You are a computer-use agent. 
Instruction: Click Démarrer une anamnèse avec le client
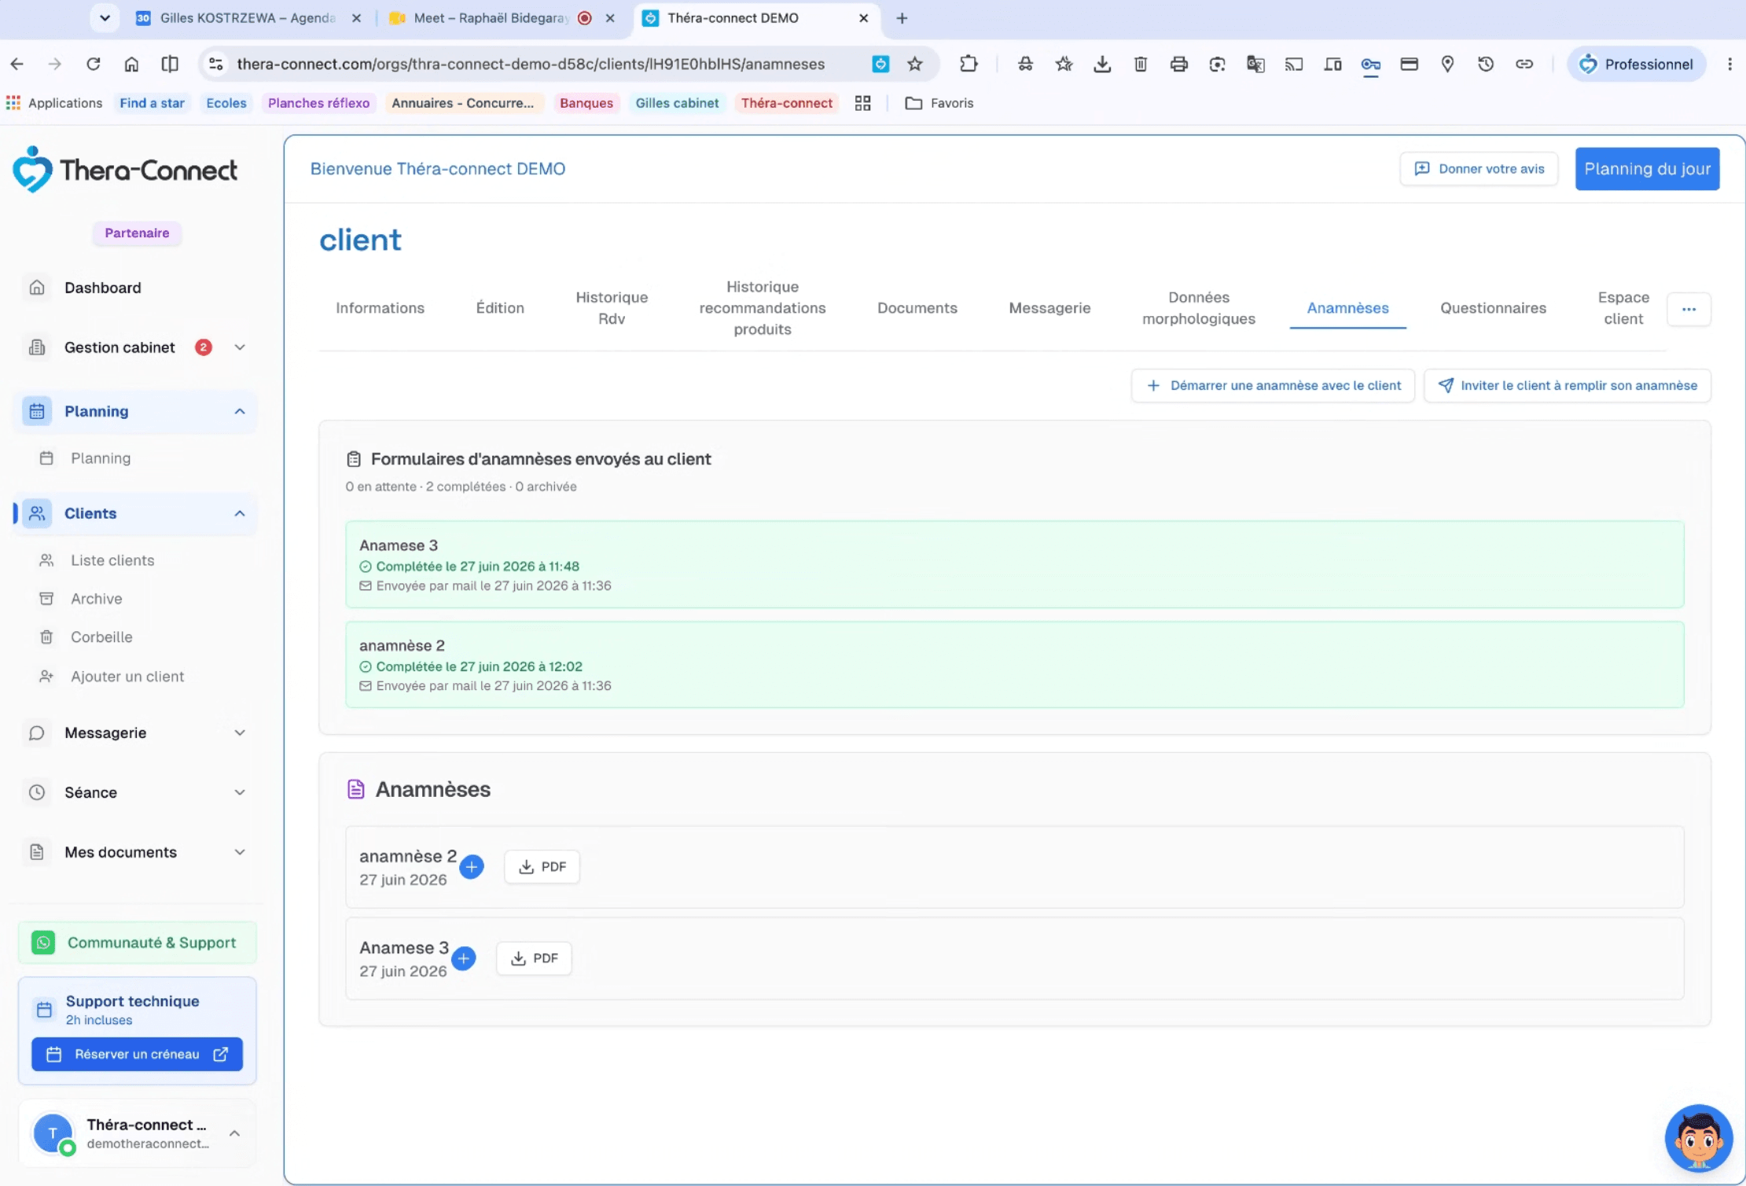pyautogui.click(x=1273, y=385)
